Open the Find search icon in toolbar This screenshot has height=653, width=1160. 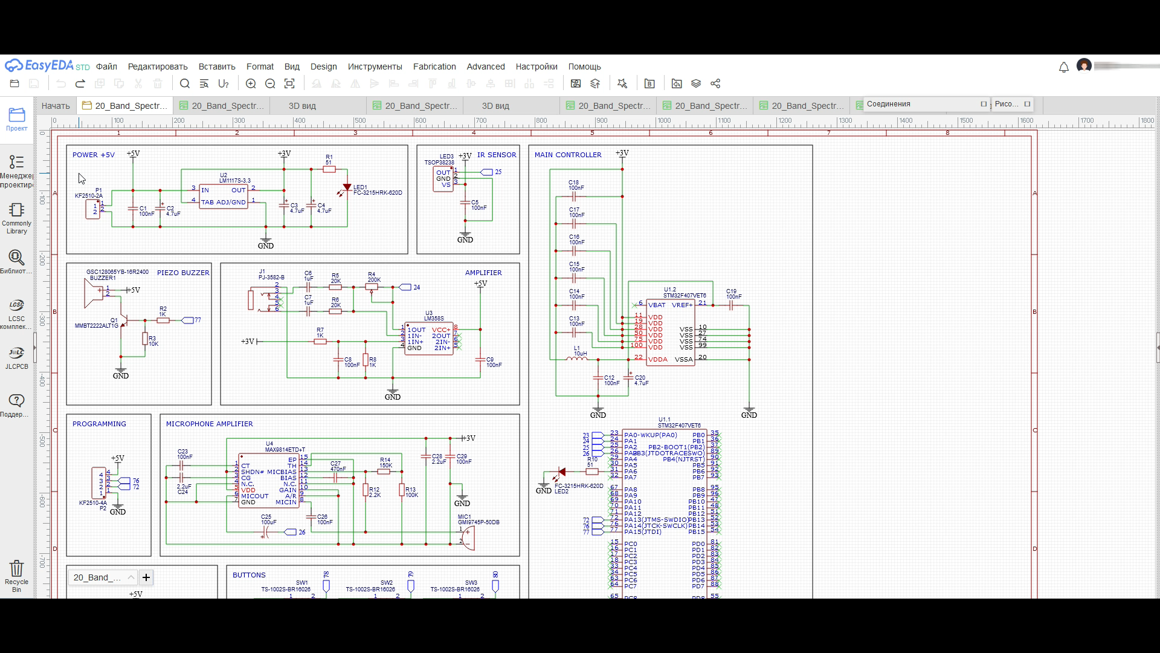(x=185, y=83)
